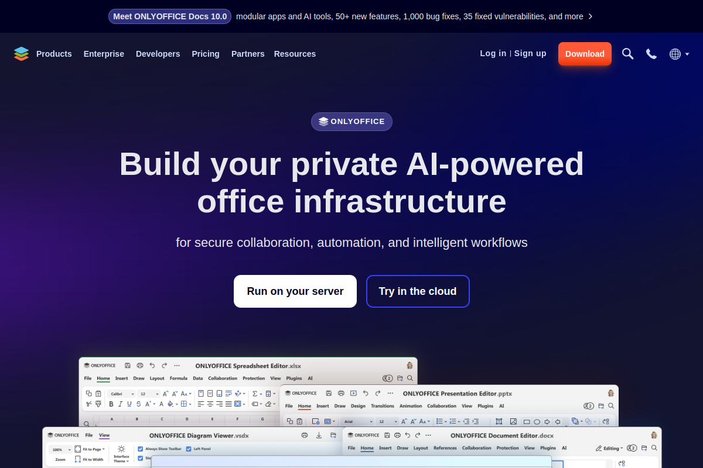Viewport: 703px width, 468px height.
Task: Open the Pricing menu
Action: pos(206,54)
